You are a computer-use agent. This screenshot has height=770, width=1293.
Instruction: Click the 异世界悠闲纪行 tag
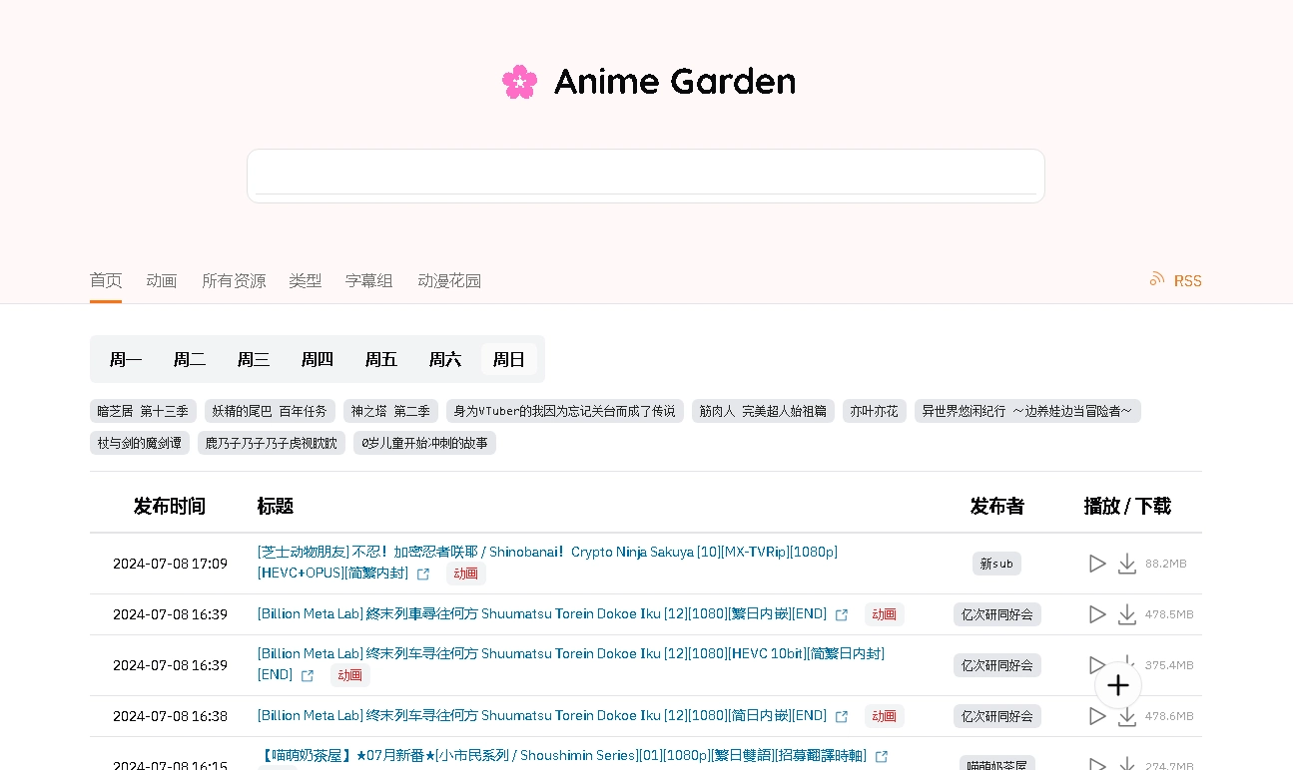1027,411
